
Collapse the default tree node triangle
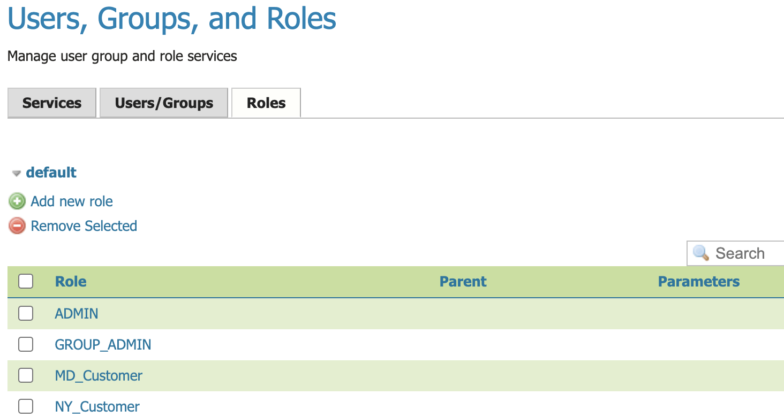point(16,173)
